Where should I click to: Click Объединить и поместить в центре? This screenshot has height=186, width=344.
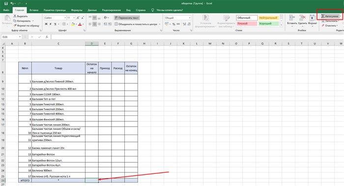(x=136, y=24)
